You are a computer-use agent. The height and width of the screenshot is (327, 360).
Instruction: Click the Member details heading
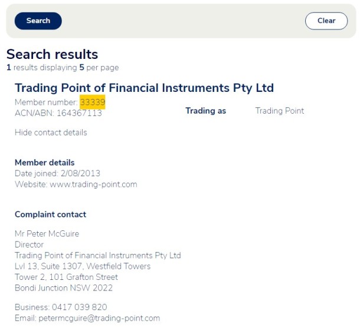45,163
